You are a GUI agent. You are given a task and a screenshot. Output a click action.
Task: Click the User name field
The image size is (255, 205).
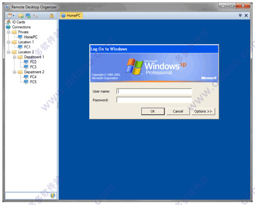point(154,91)
